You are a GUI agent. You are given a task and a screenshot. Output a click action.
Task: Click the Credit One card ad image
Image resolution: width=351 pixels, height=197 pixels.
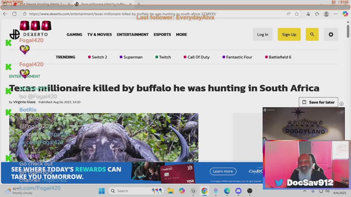pyautogui.click(x=163, y=173)
